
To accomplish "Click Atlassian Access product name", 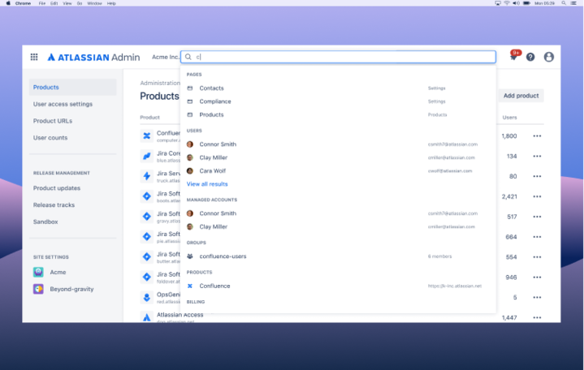I will (x=180, y=315).
